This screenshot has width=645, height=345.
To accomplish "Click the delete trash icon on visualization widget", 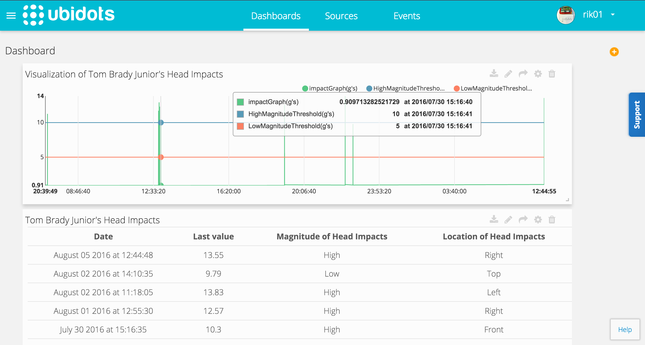I will click(x=552, y=74).
